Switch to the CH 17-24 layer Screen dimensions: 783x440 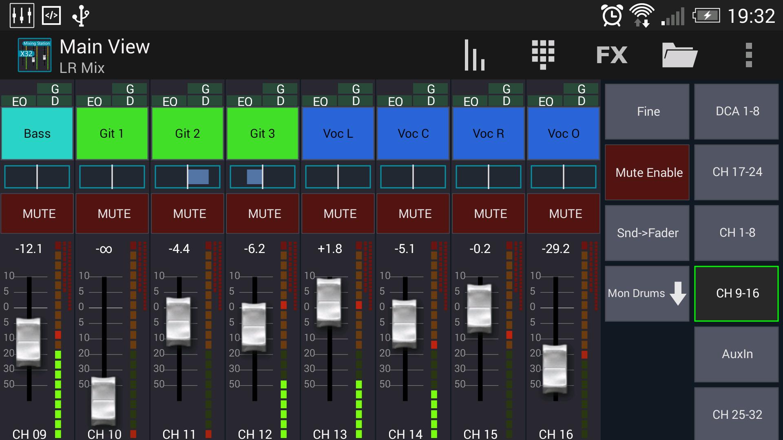coord(736,172)
